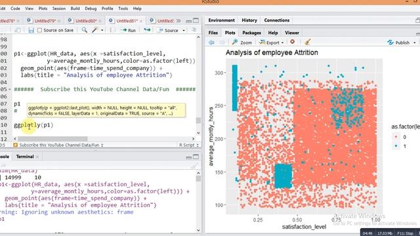This screenshot has width=420, height=236.
Task: Switch to the Files tab
Action: click(x=213, y=33)
